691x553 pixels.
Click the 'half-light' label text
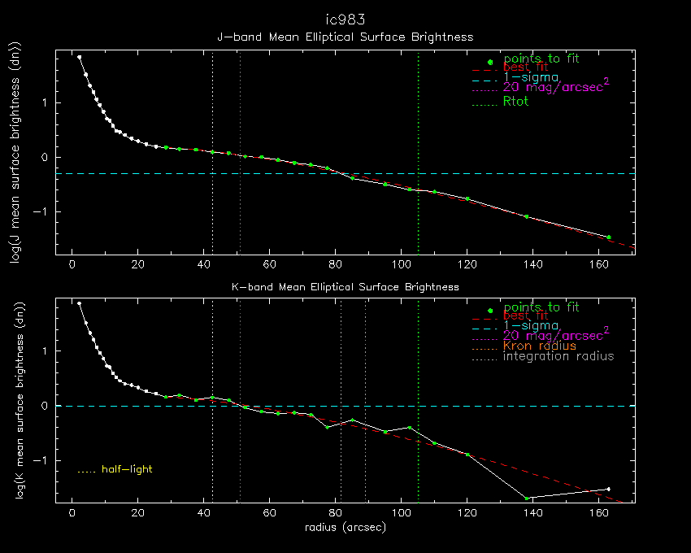coord(127,470)
